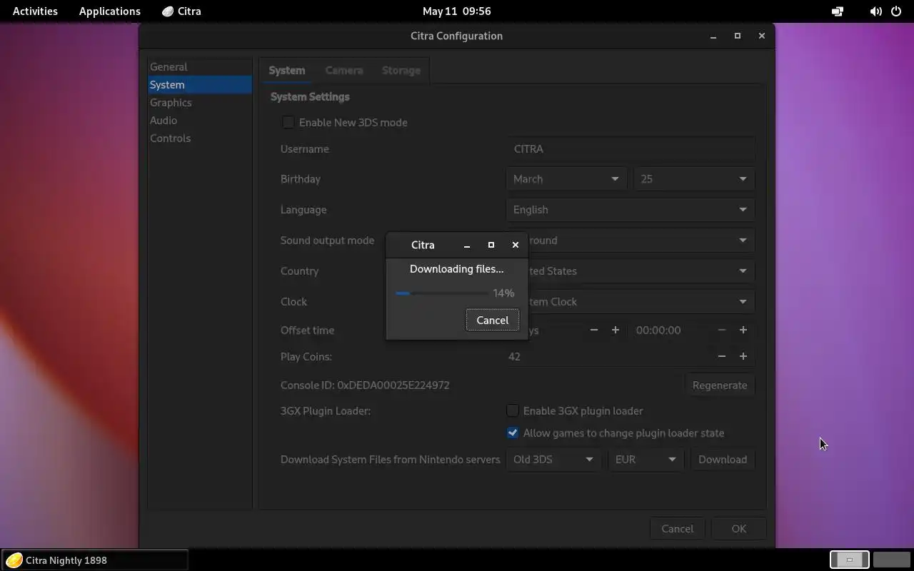The width and height of the screenshot is (914, 571).
Task: Open the power menu icon
Action: pyautogui.click(x=897, y=11)
